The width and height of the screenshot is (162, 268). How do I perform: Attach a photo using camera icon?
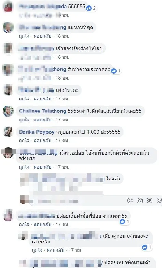140,200
